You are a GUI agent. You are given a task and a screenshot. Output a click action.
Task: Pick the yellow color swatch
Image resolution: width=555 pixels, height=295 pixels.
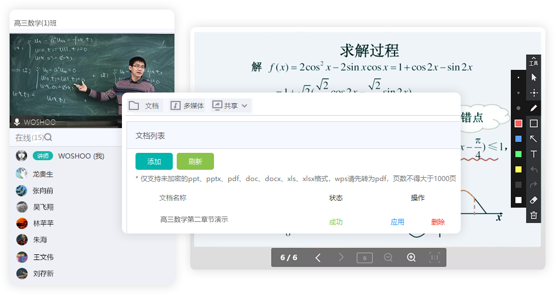pos(518,169)
